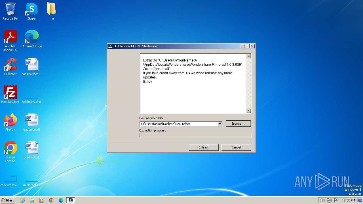Click the Extract button
The image size is (363, 204).
(204, 147)
